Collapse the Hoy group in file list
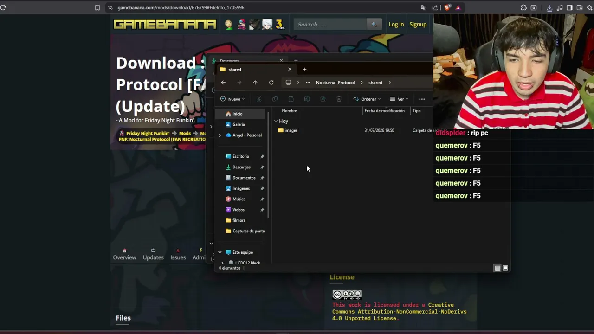Image resolution: width=594 pixels, height=334 pixels. (276, 121)
